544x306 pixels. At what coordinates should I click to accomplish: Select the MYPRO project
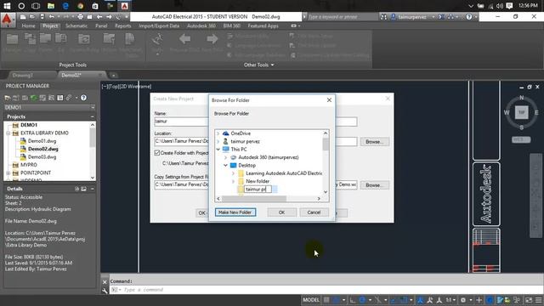tap(28, 165)
